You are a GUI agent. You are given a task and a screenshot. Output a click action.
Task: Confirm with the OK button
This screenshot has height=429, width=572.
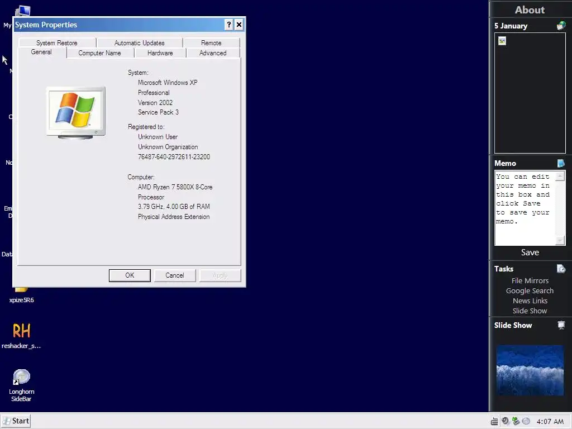[130, 275]
